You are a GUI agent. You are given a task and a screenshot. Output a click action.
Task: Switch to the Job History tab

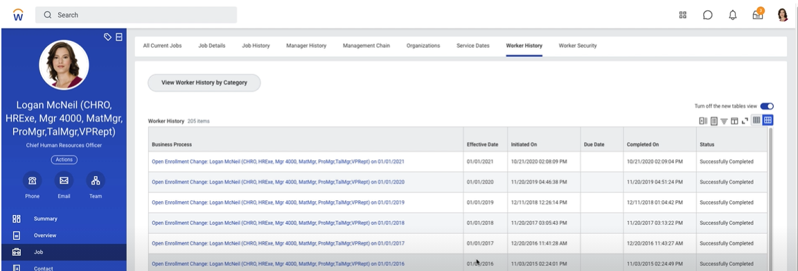click(x=256, y=46)
